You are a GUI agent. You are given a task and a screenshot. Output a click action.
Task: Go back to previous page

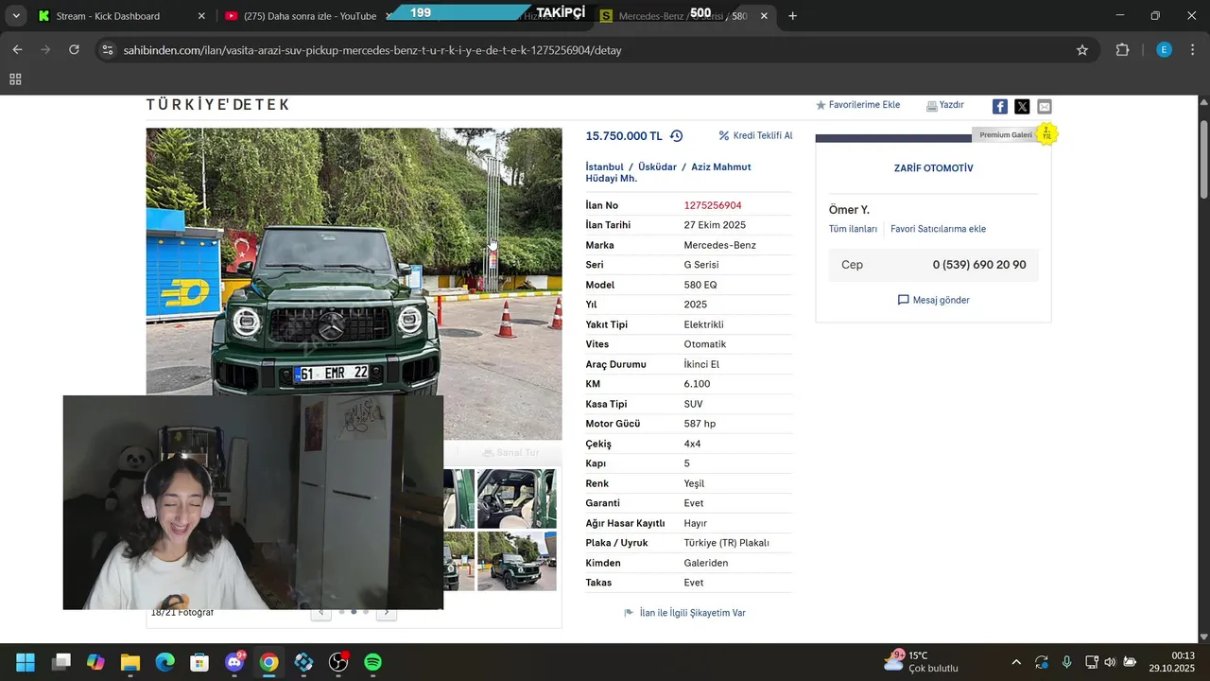(x=17, y=50)
